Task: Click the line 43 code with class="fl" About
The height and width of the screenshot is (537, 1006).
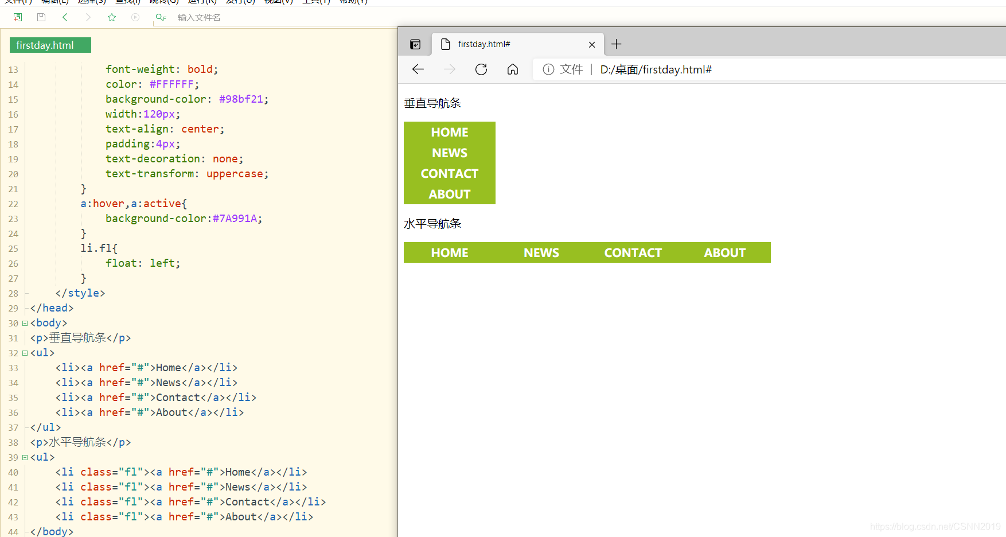Action: 184,517
